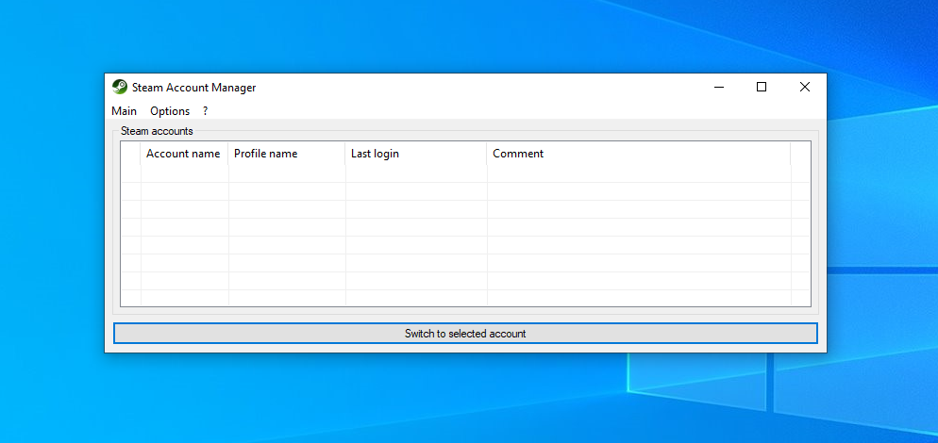Open the ? help menu
Viewport: 938px width, 443px height.
tap(205, 111)
